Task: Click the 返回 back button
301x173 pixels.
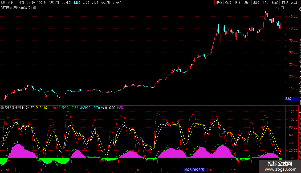Action: (294, 2)
